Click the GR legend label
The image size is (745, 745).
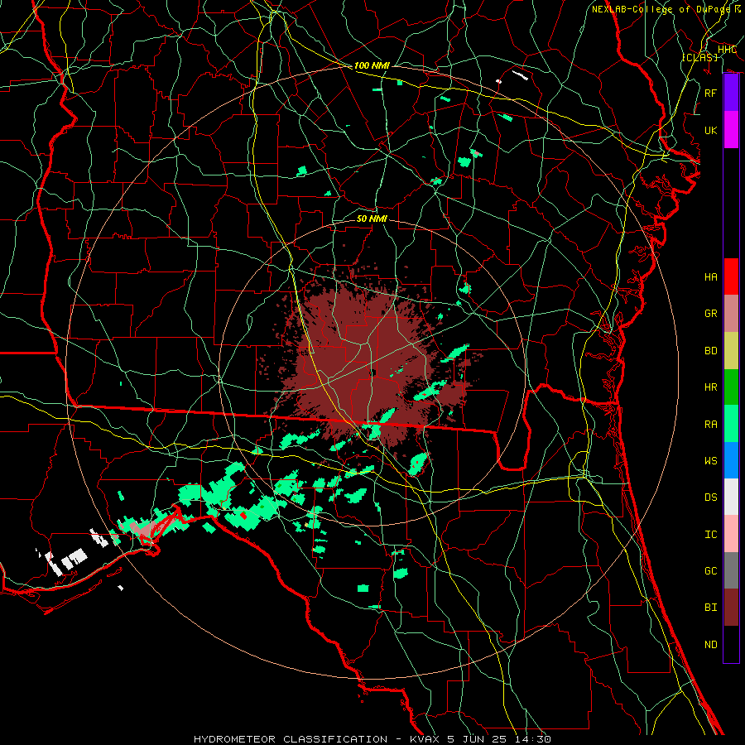[710, 314]
